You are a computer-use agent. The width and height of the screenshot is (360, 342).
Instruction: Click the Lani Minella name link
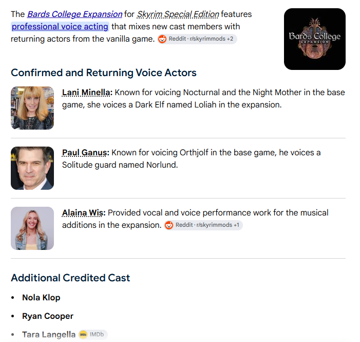[87, 93]
